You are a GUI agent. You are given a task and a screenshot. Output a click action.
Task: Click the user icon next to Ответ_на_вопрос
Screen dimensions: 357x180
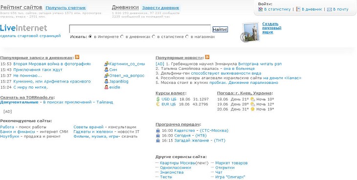[106, 76]
